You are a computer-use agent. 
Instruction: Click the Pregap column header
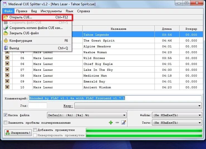[191, 29]
